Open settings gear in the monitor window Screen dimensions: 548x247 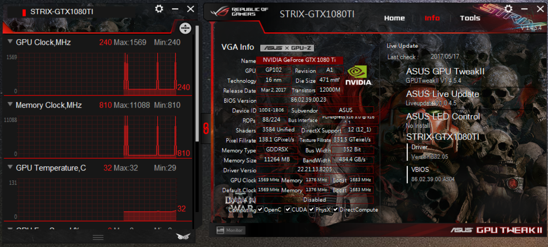[159, 9]
